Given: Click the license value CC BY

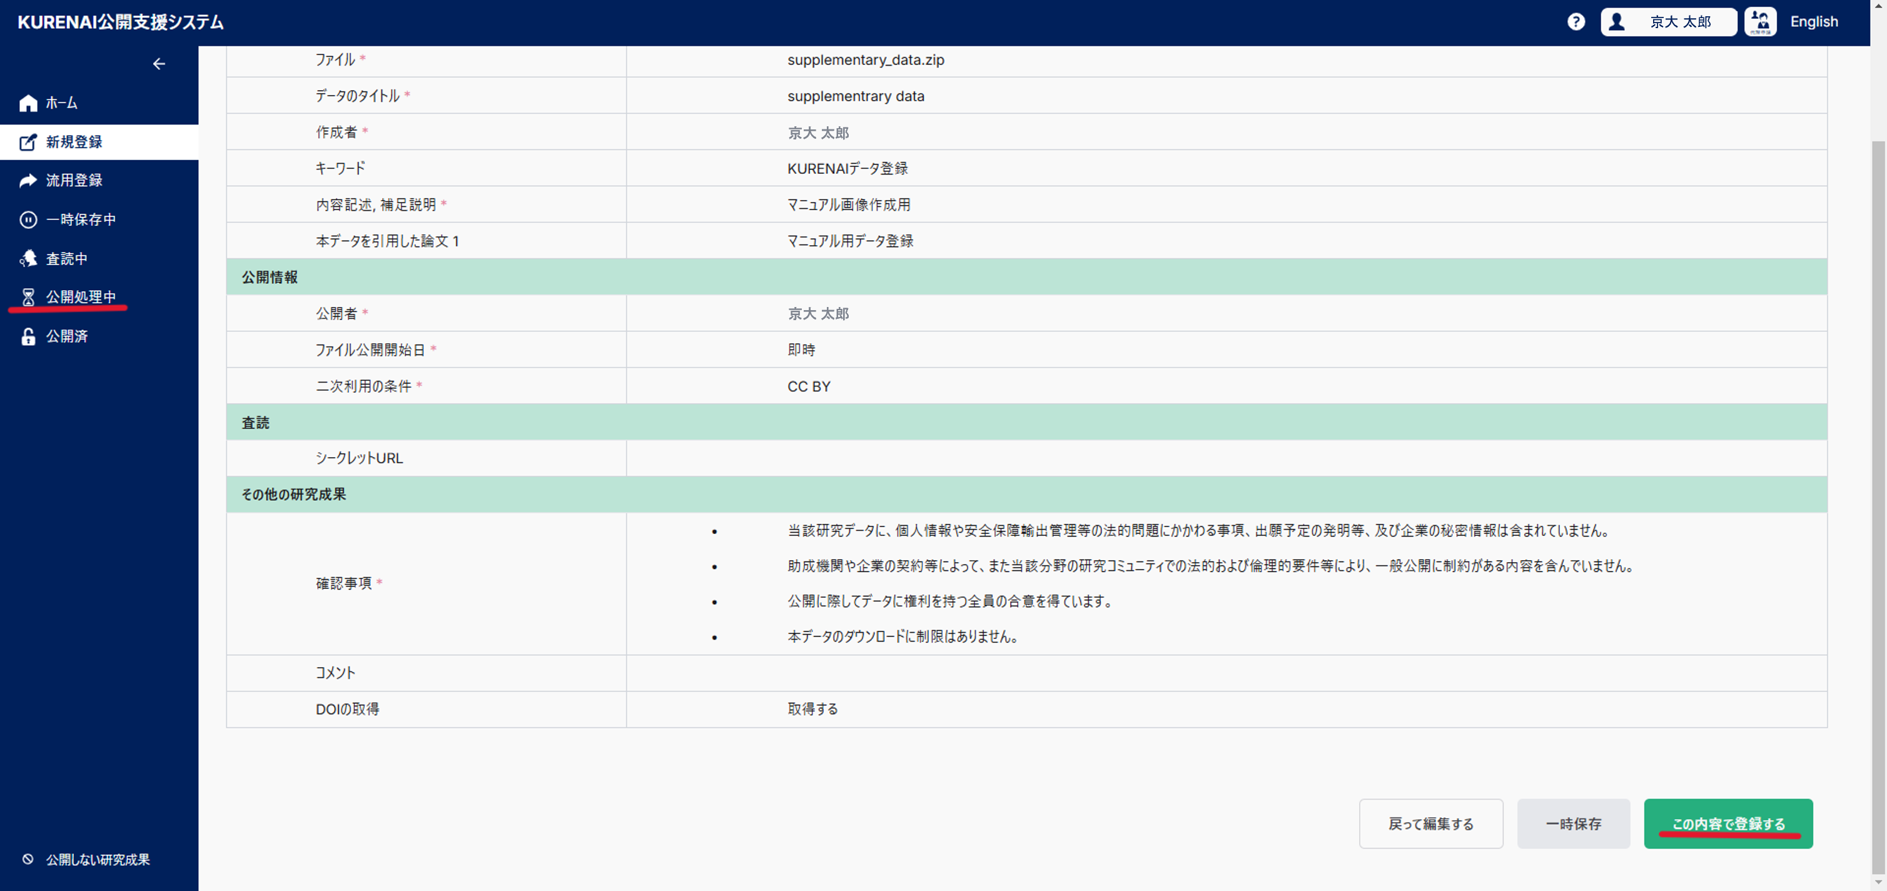Looking at the screenshot, I should pyautogui.click(x=809, y=386).
